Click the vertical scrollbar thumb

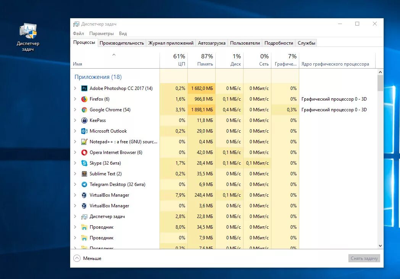[381, 83]
